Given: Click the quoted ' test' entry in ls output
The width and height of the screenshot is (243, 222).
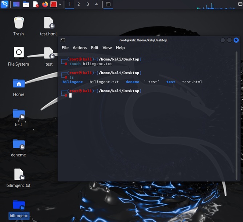Looking at the screenshot, I should [x=152, y=82].
